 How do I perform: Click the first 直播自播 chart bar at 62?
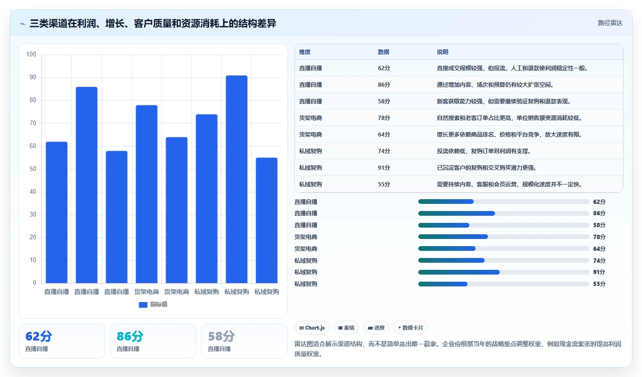click(56, 212)
